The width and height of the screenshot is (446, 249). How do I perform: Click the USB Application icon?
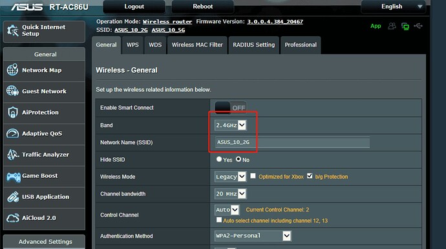(x=13, y=197)
